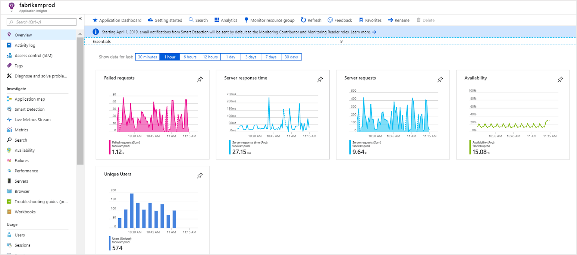Click the Browser icon in sidebar

tap(9, 191)
